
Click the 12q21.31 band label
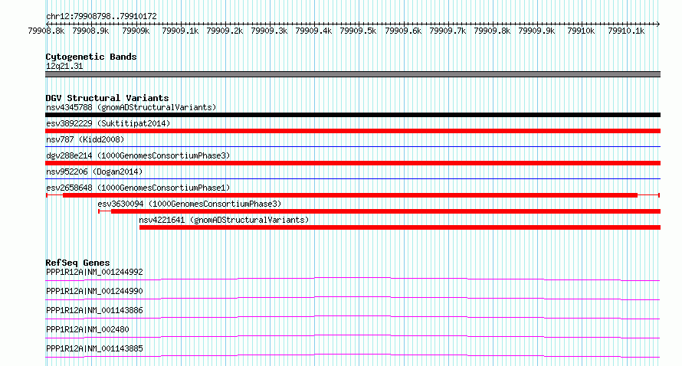[x=64, y=66]
